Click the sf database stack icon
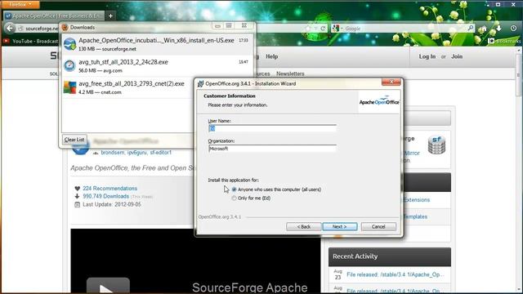This screenshot has height=294, width=523. click(436, 145)
